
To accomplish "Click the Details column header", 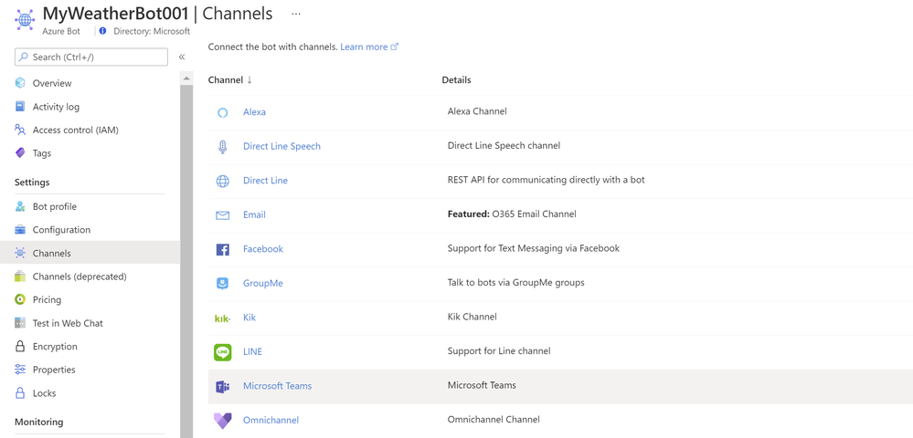I will [457, 79].
